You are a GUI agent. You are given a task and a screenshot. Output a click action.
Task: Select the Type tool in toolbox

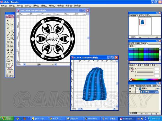pyautogui.click(x=12, y=28)
